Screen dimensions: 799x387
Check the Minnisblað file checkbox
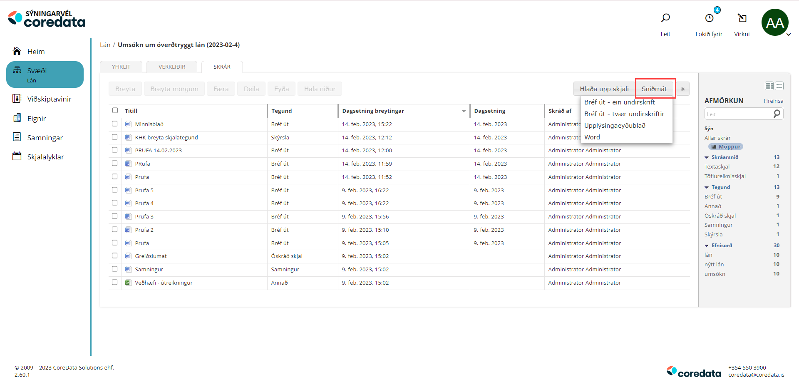click(115, 124)
